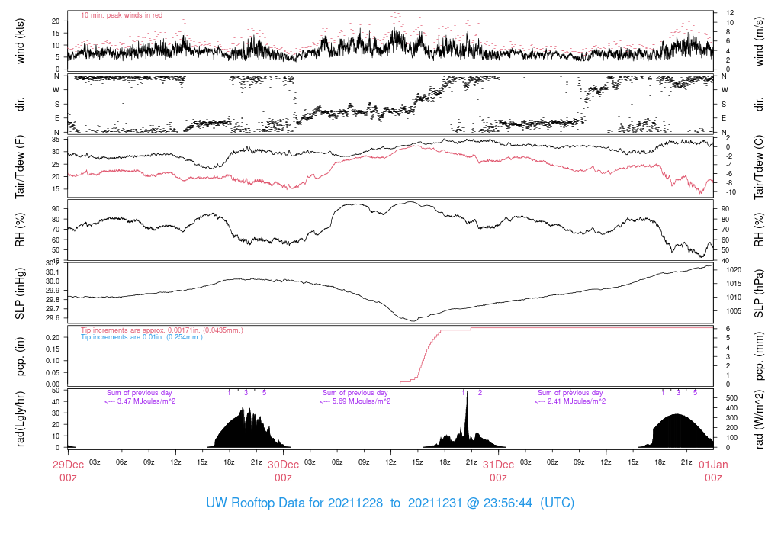Screen dimensions: 781x534
Task: Click the '31Dec' date label
Action: [x=498, y=465]
